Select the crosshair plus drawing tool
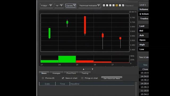170x96 pixels. tap(104, 5)
